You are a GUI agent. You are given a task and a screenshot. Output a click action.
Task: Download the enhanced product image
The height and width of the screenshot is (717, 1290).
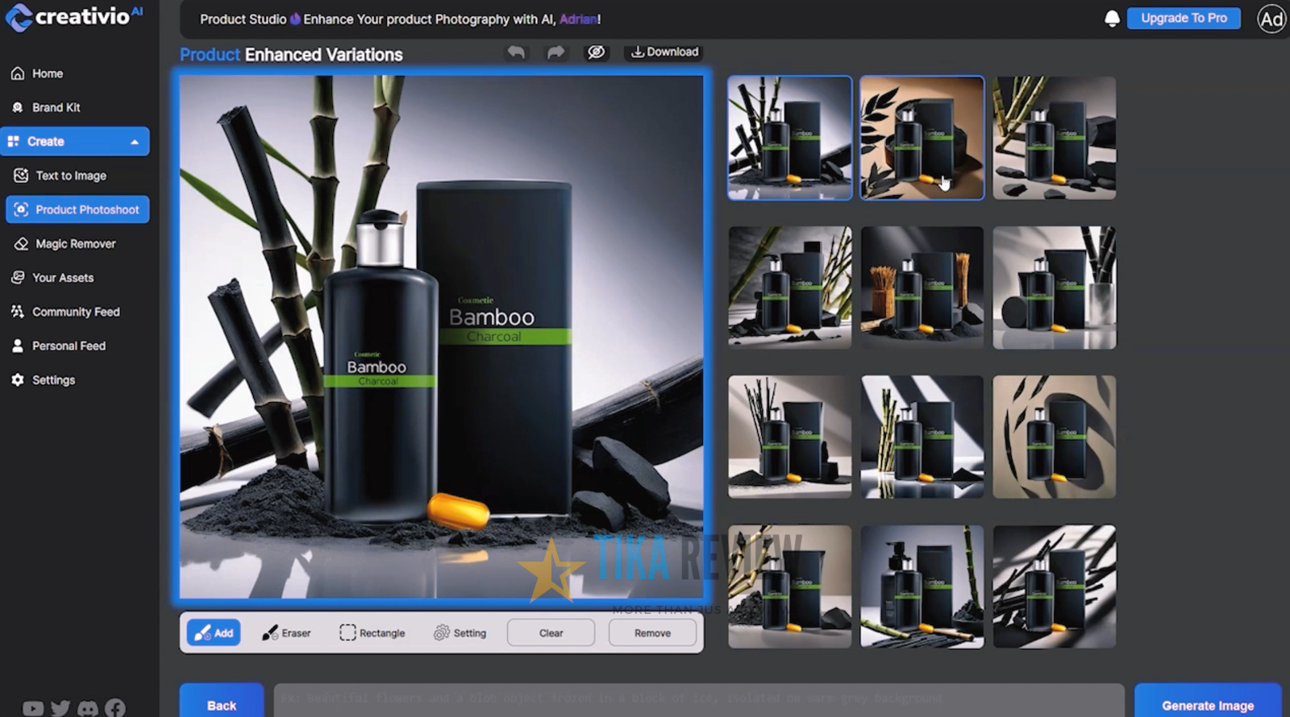(x=664, y=52)
